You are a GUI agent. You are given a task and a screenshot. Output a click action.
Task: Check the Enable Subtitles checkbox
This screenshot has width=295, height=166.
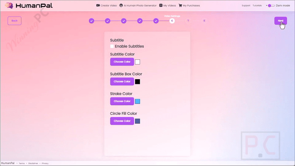click(x=112, y=46)
